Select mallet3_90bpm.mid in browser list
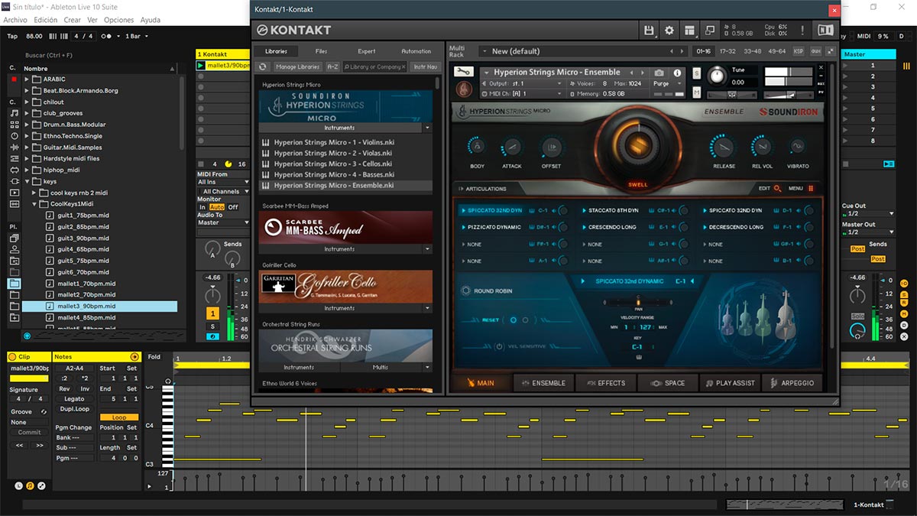This screenshot has height=516, width=917. coord(100,306)
